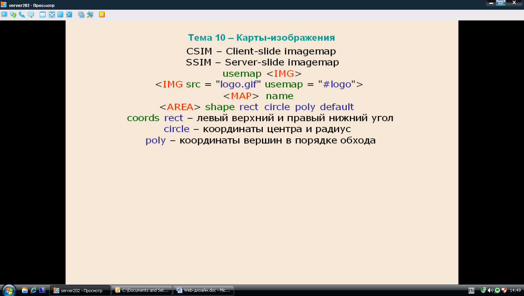The image size is (524, 296).
Task: Click the Show Desktop quick launch icon
Action: pos(25,290)
